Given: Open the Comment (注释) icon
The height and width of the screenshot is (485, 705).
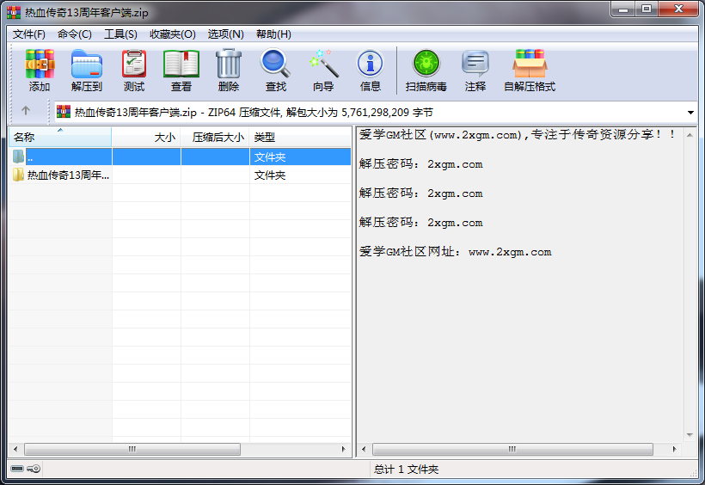Looking at the screenshot, I should [475, 64].
